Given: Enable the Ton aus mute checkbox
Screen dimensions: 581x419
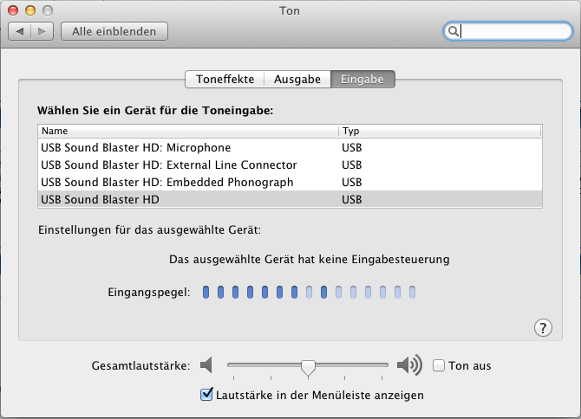Looking at the screenshot, I should (x=439, y=365).
